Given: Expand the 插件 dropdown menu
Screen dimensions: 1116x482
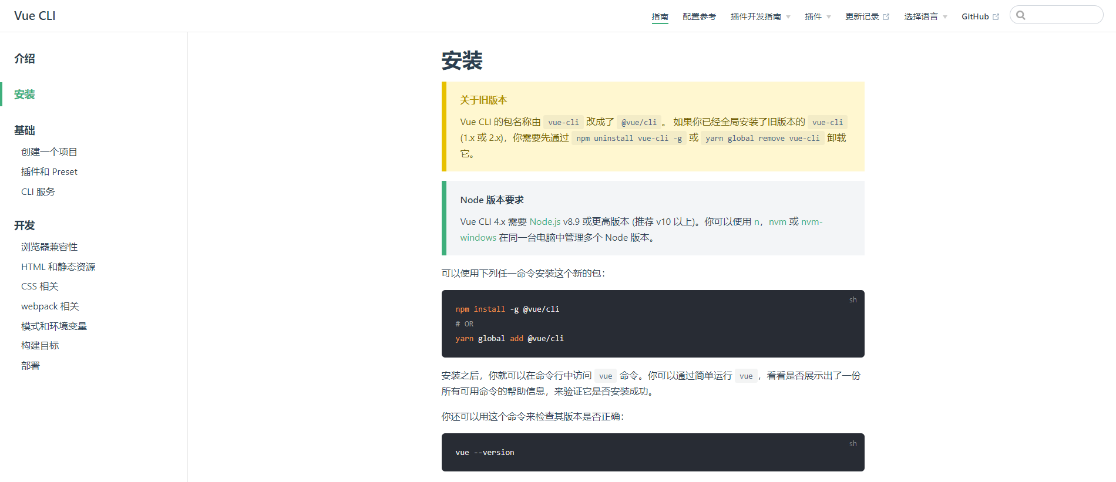Looking at the screenshot, I should (818, 16).
